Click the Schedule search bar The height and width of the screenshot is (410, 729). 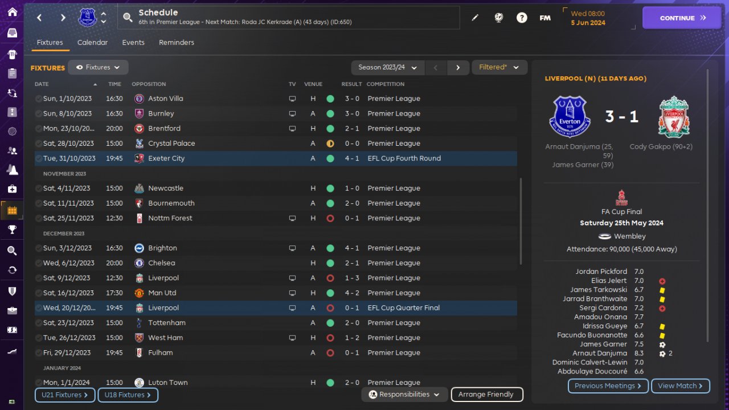(x=289, y=18)
